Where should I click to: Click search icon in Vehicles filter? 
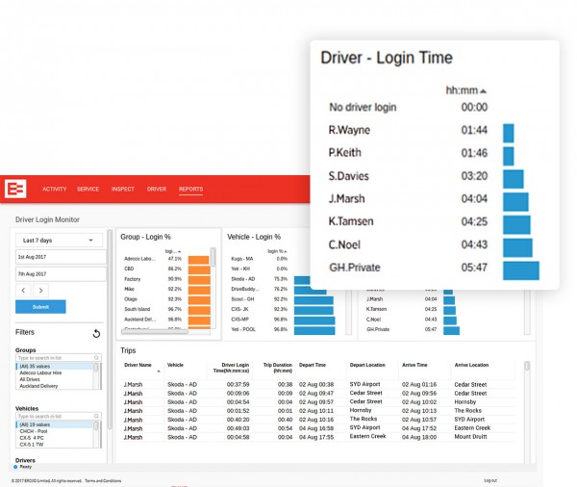tap(95, 416)
